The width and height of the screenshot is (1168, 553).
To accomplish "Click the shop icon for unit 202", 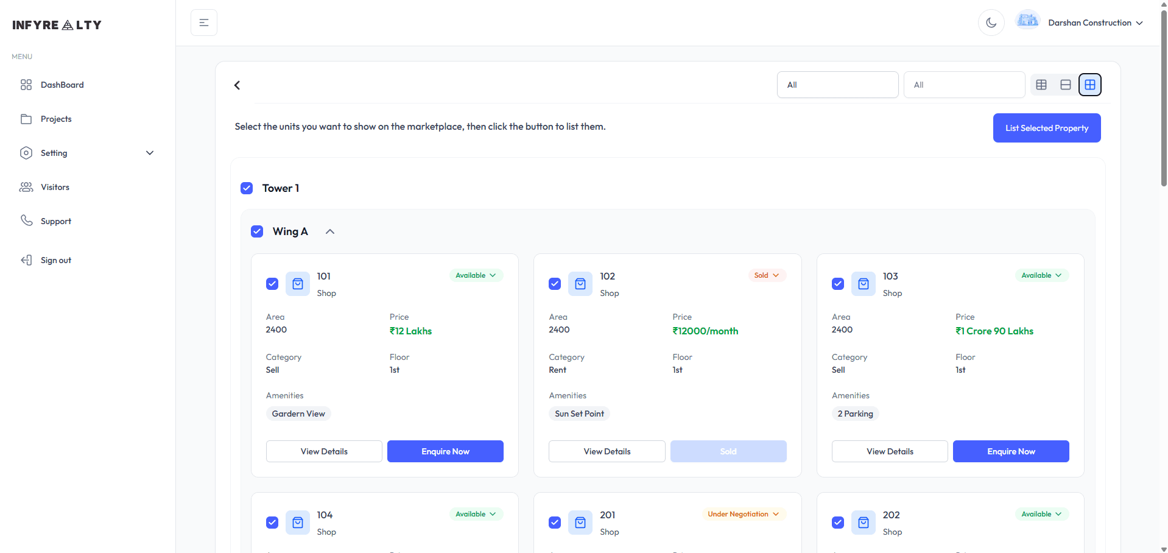I will 864,523.
